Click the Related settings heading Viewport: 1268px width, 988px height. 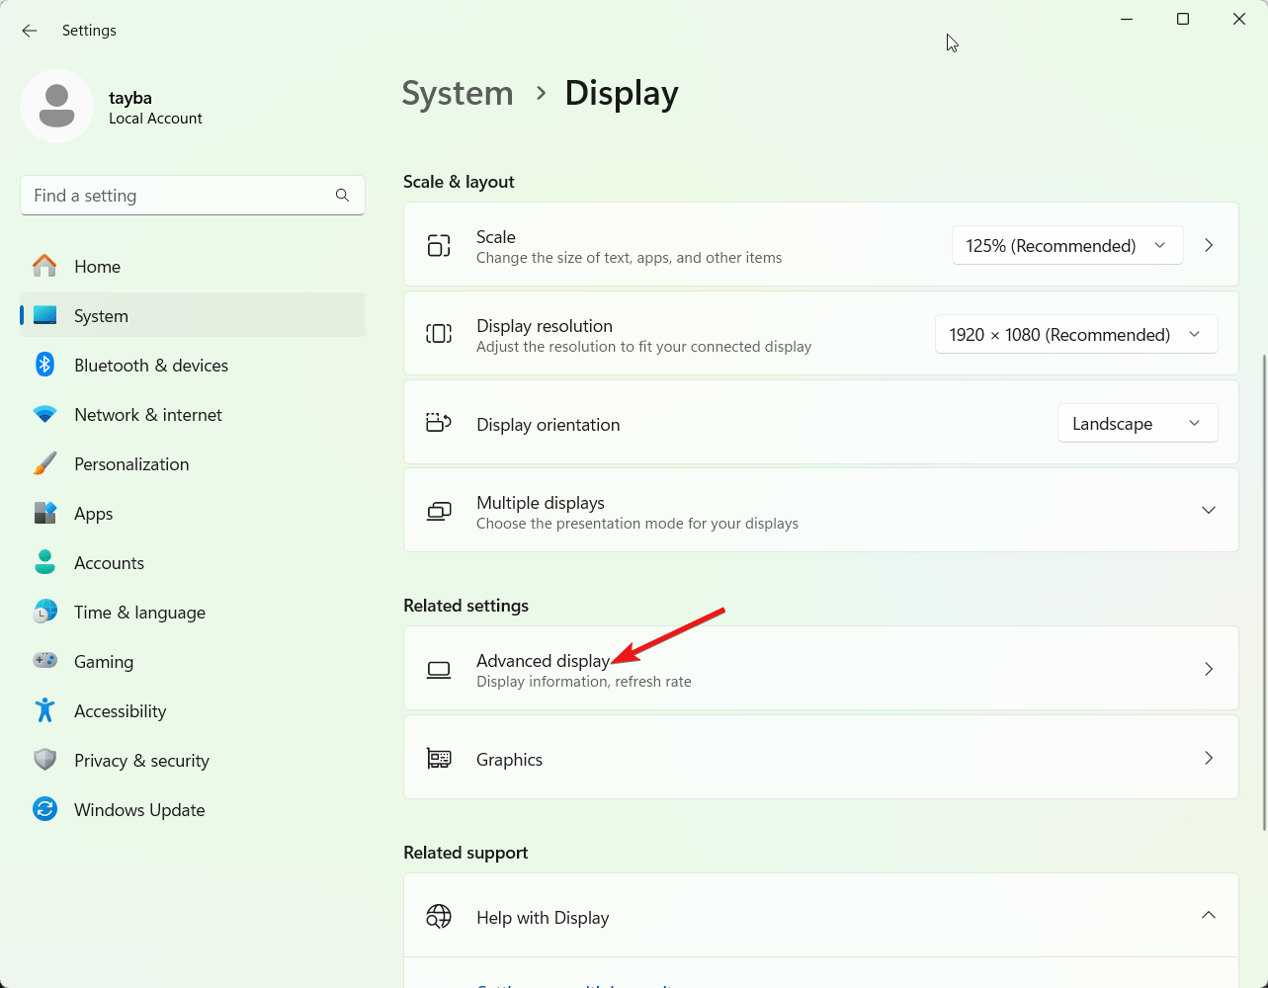[x=465, y=606]
